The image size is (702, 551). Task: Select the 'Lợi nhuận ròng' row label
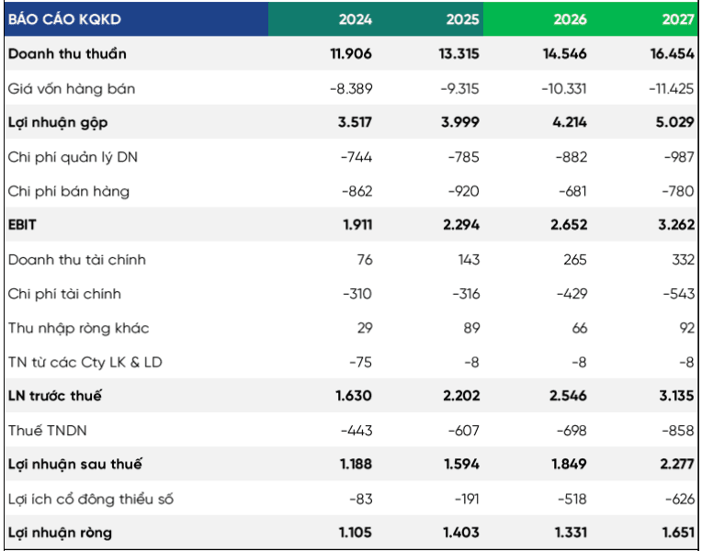60,533
